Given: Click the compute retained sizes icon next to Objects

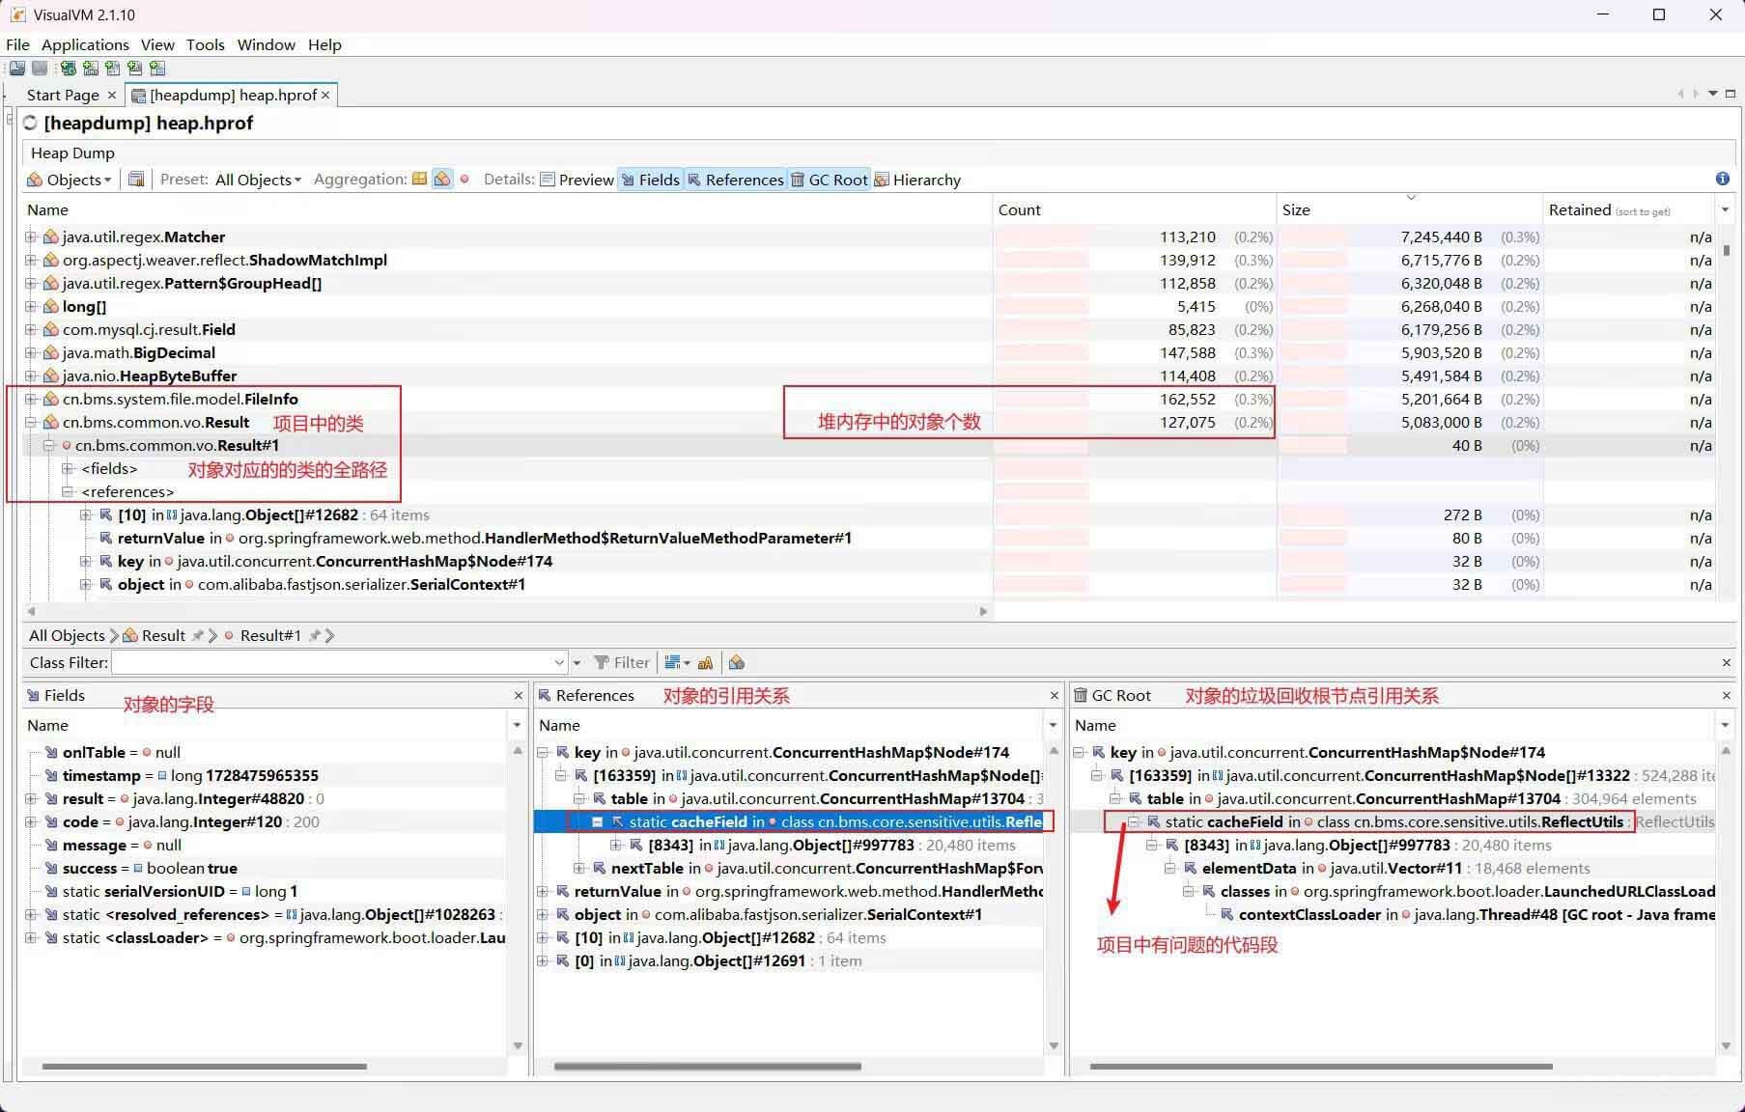Looking at the screenshot, I should [x=136, y=180].
